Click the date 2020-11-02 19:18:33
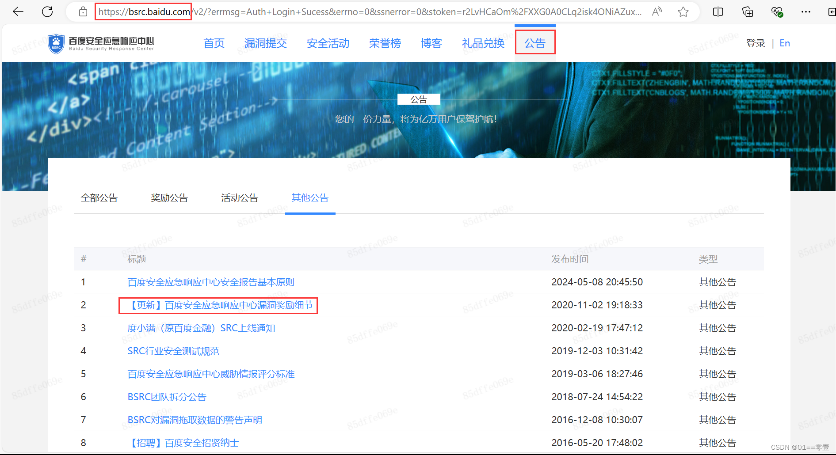Viewport: 836px width, 455px height. click(597, 305)
